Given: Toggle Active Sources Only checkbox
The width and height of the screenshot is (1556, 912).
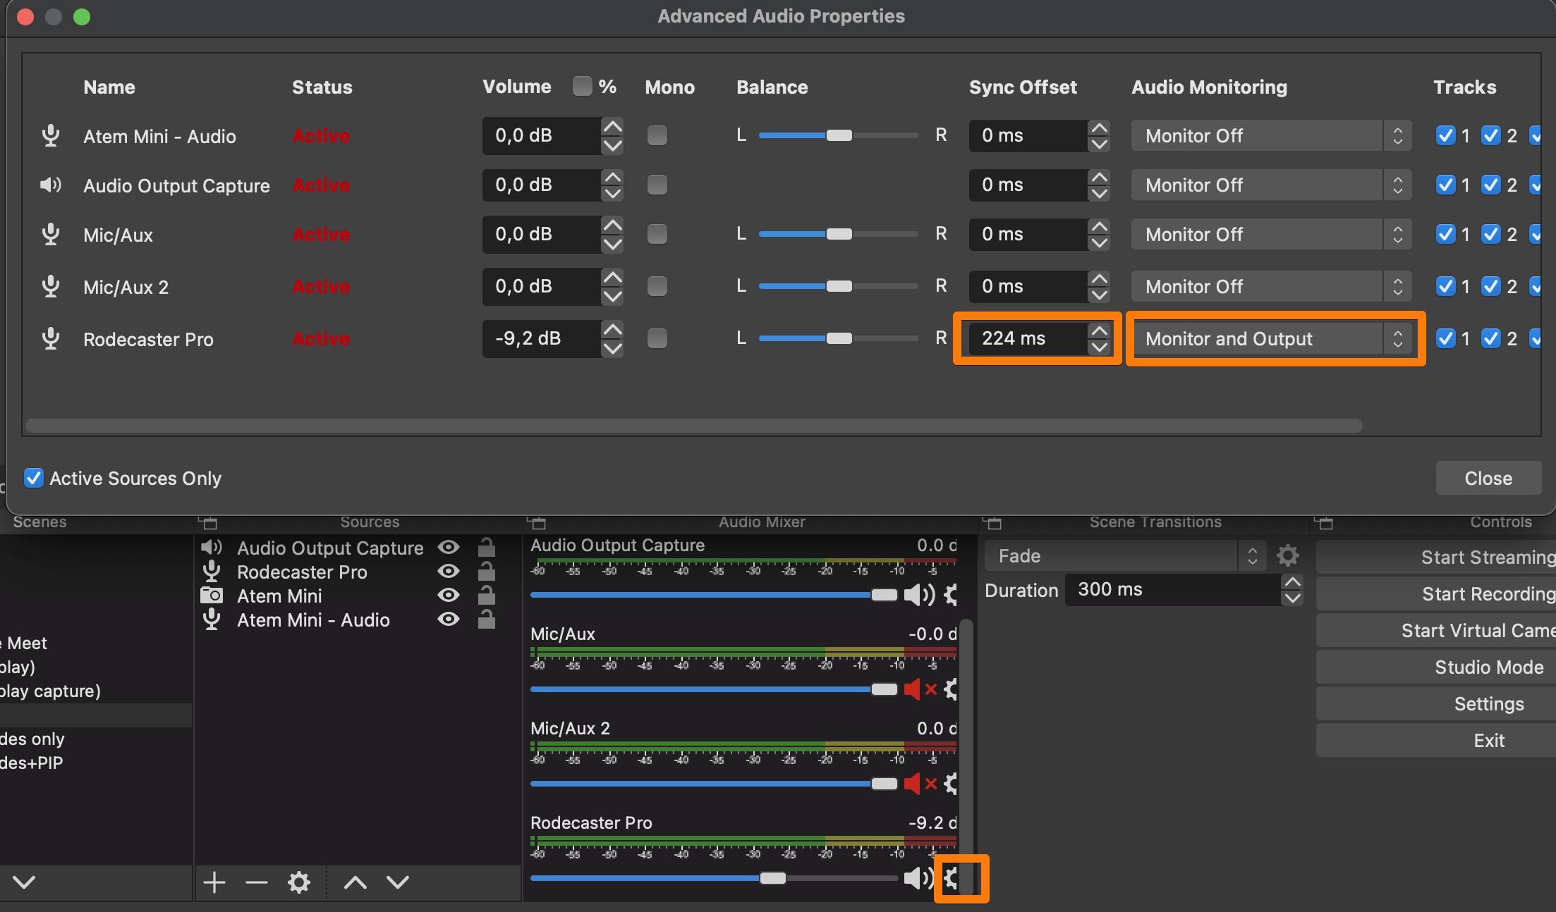Looking at the screenshot, I should pyautogui.click(x=34, y=478).
